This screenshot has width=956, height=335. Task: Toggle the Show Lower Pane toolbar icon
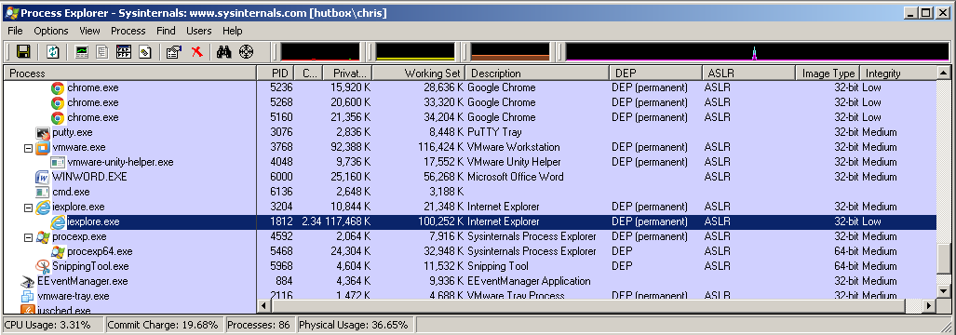click(123, 52)
